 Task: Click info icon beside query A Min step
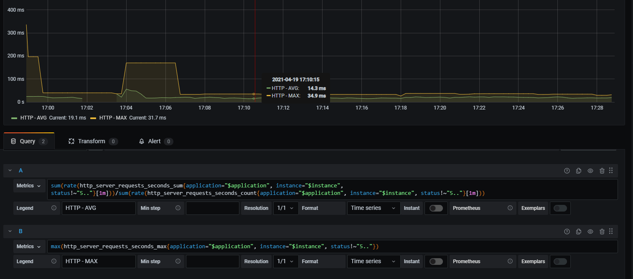pos(178,208)
